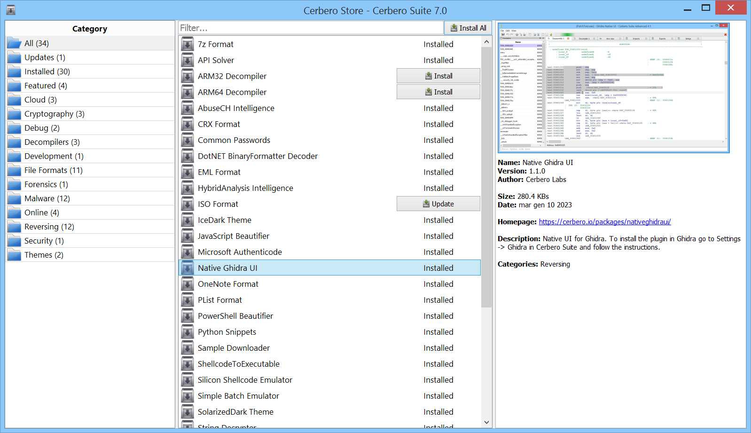Click the PList Format package icon

(188, 300)
